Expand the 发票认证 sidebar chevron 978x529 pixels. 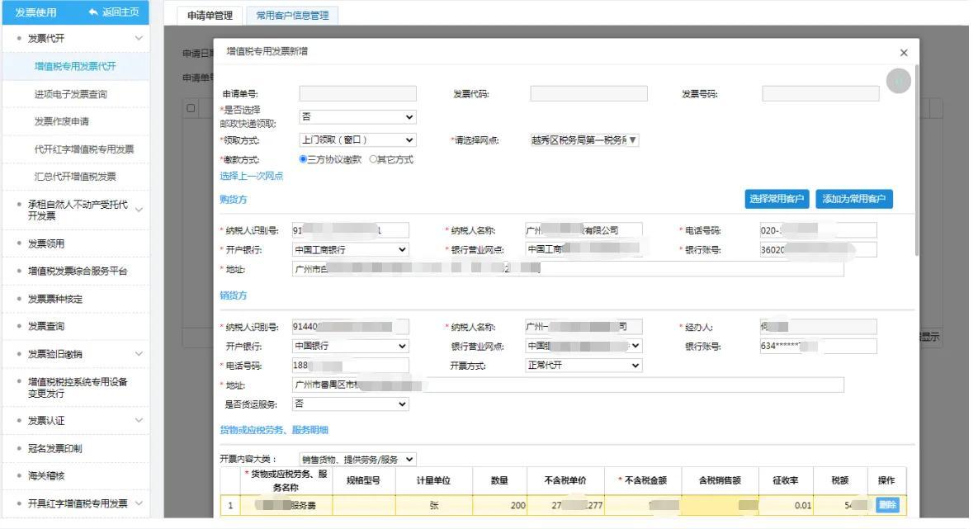click(139, 421)
